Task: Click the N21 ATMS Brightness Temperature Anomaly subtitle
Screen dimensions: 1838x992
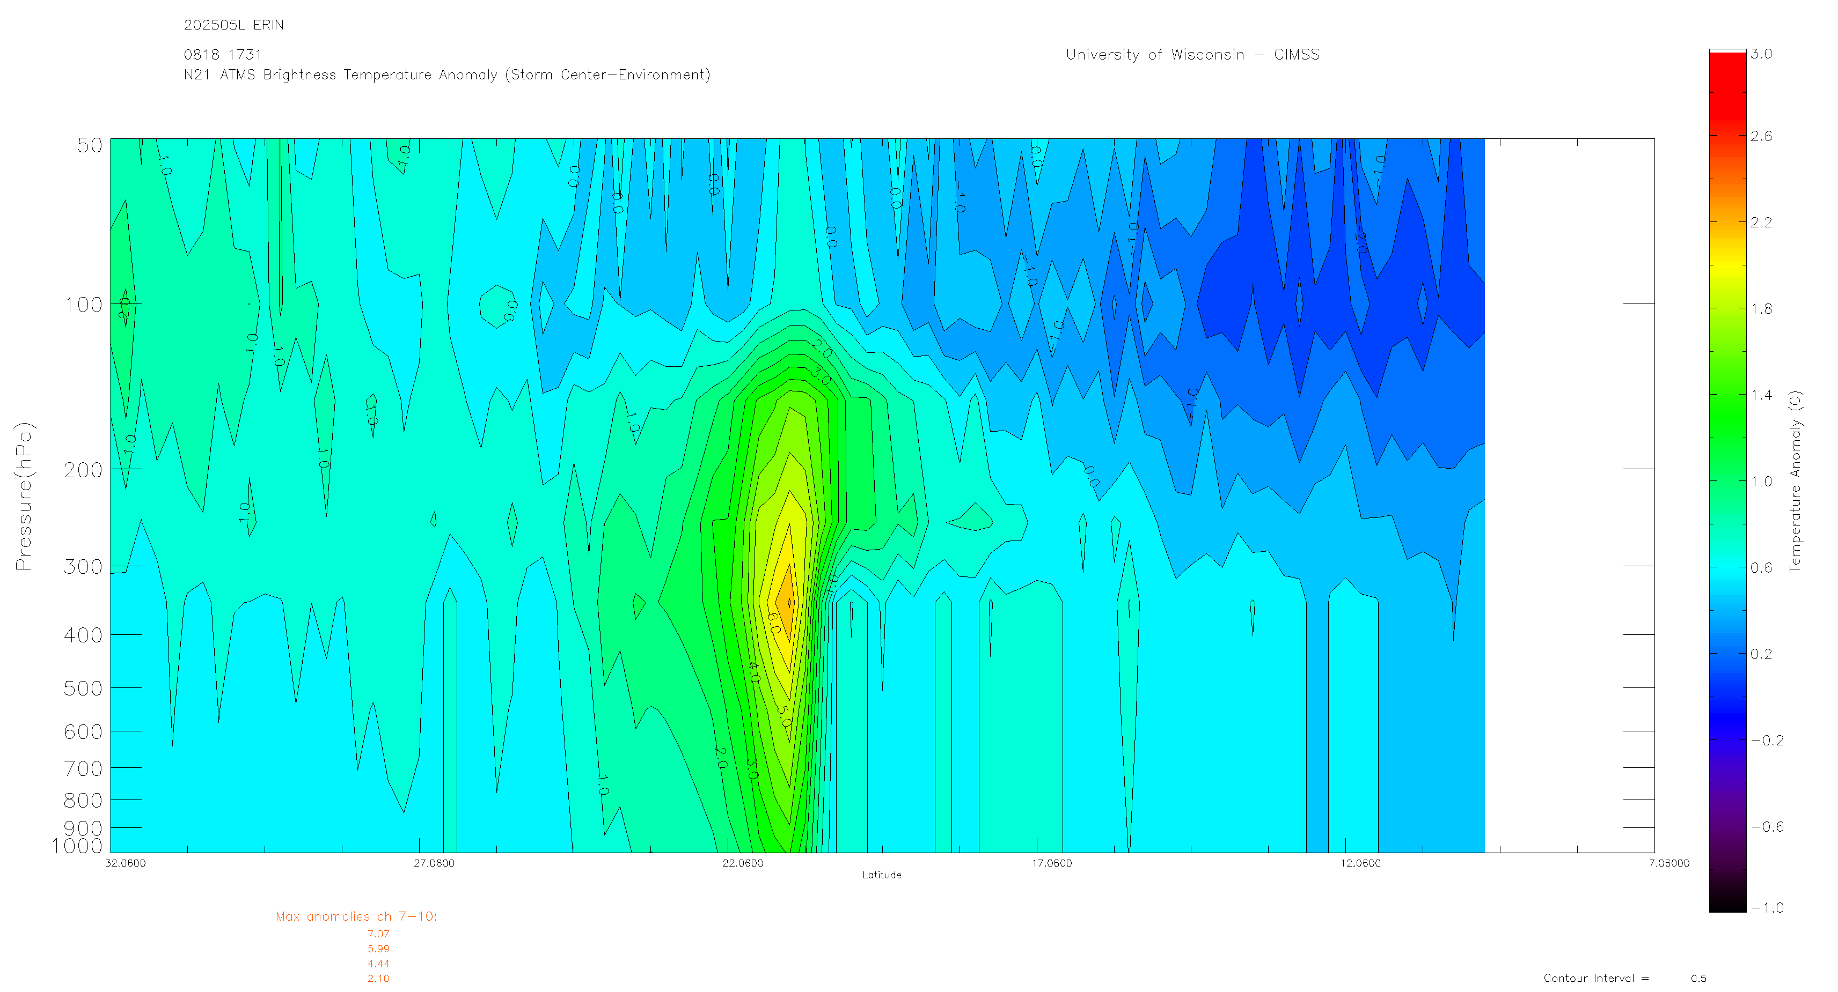Action: click(x=446, y=75)
